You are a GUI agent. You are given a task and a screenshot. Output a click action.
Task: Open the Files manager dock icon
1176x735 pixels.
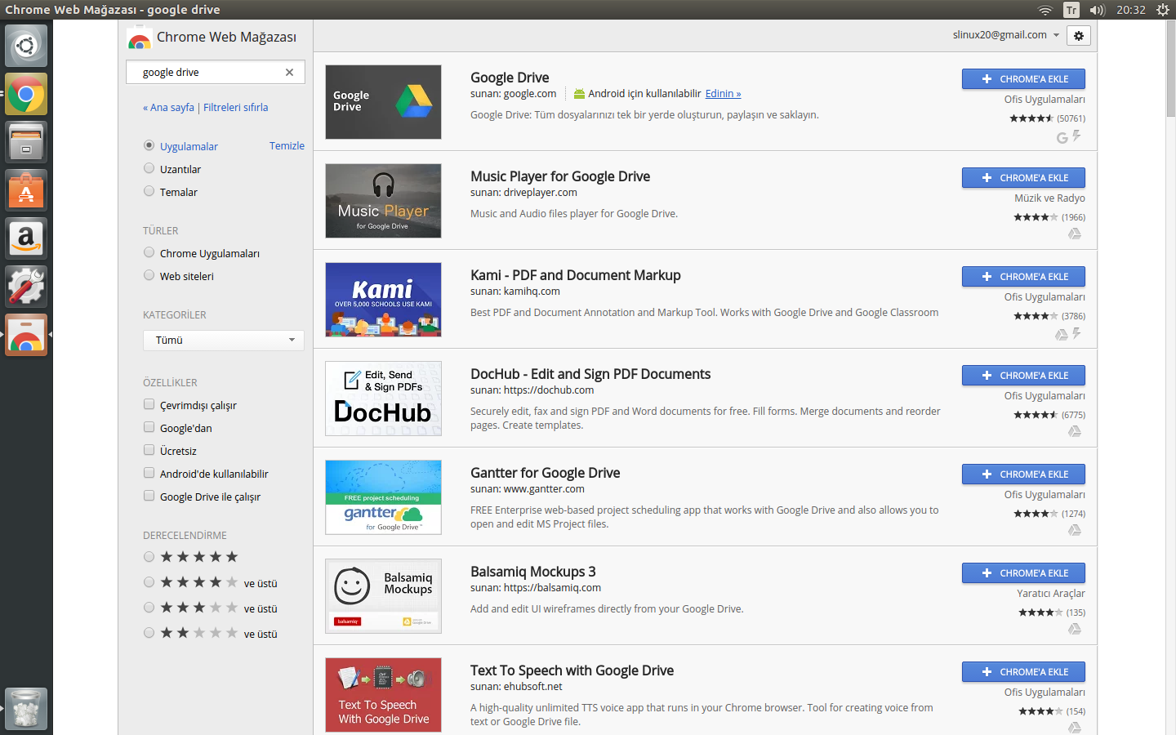[x=26, y=142]
